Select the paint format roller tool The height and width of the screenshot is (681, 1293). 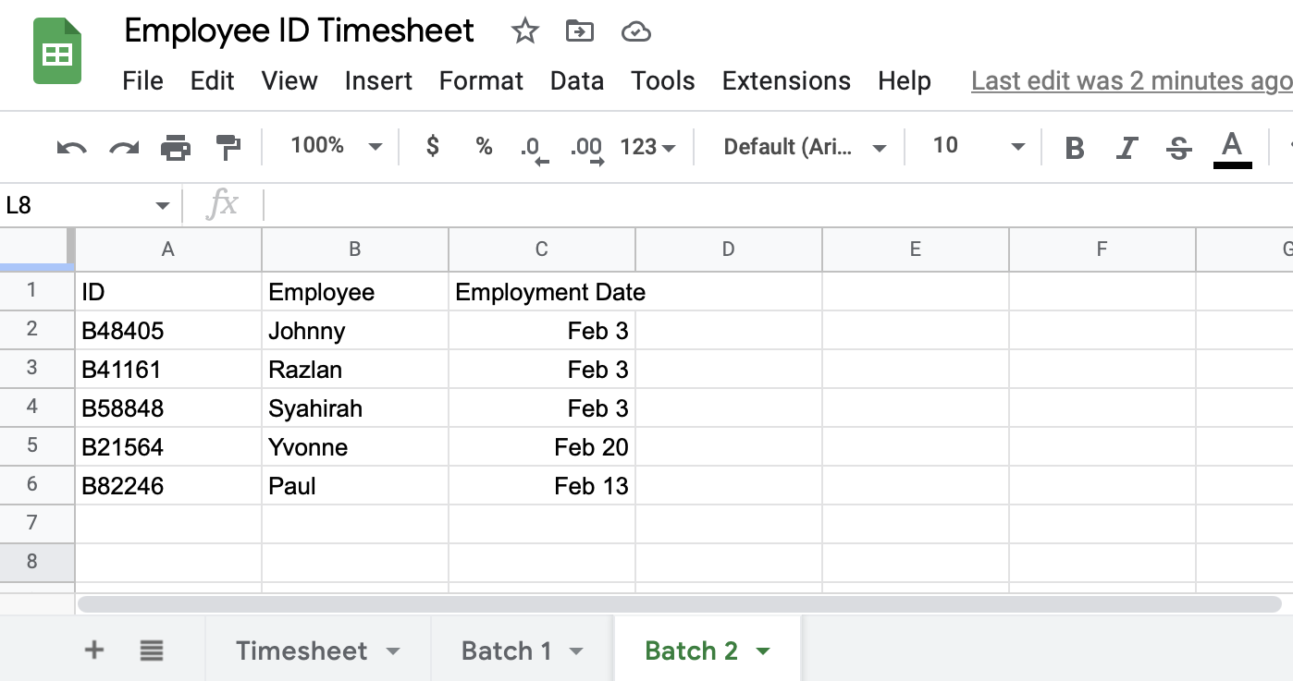click(x=228, y=147)
